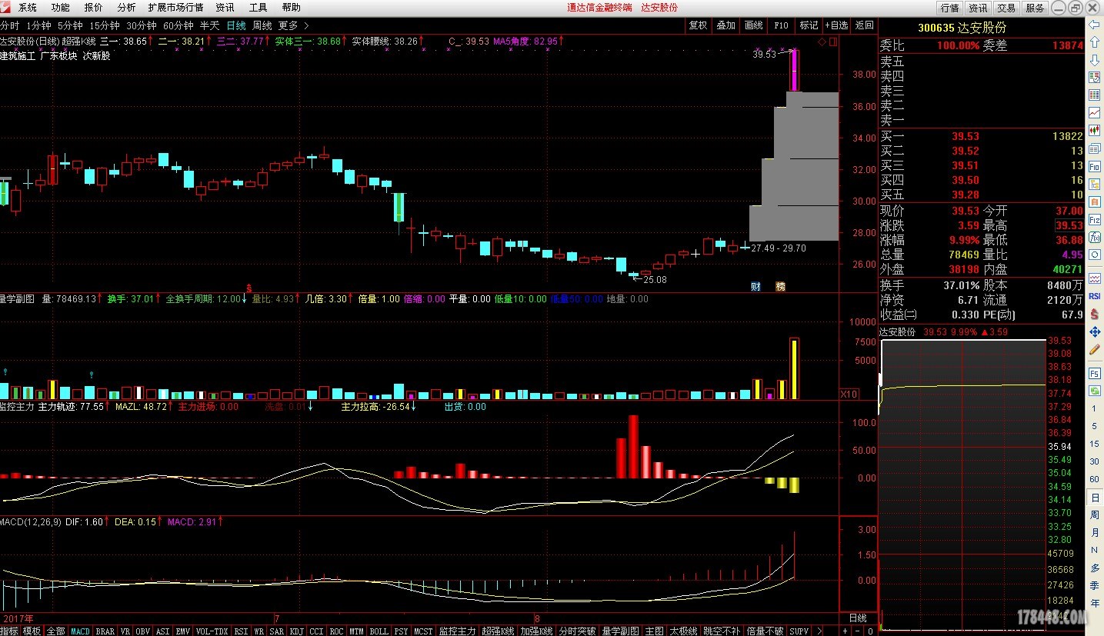Click the 榜 marker on the price chart

point(780,286)
